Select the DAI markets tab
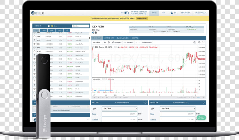This screenshot has width=239, height=140. (x=67, y=30)
